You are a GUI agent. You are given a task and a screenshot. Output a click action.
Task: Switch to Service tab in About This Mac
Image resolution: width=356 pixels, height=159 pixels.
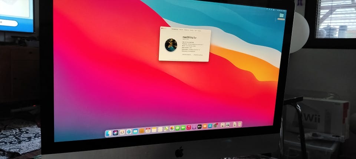[x=200, y=31]
